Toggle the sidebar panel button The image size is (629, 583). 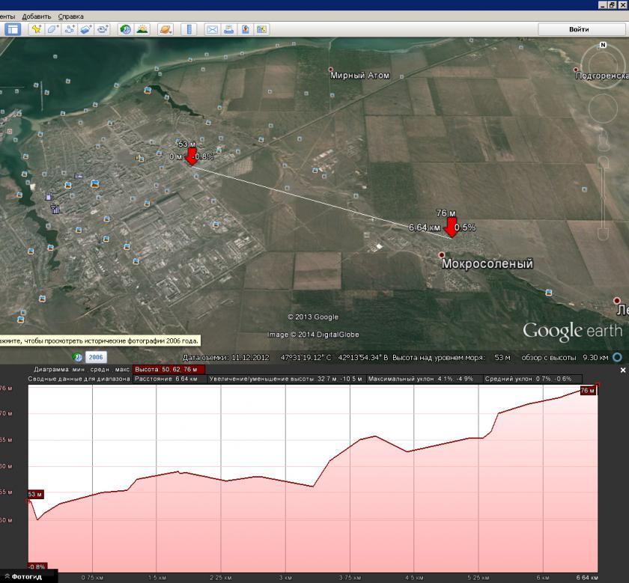coord(13,29)
